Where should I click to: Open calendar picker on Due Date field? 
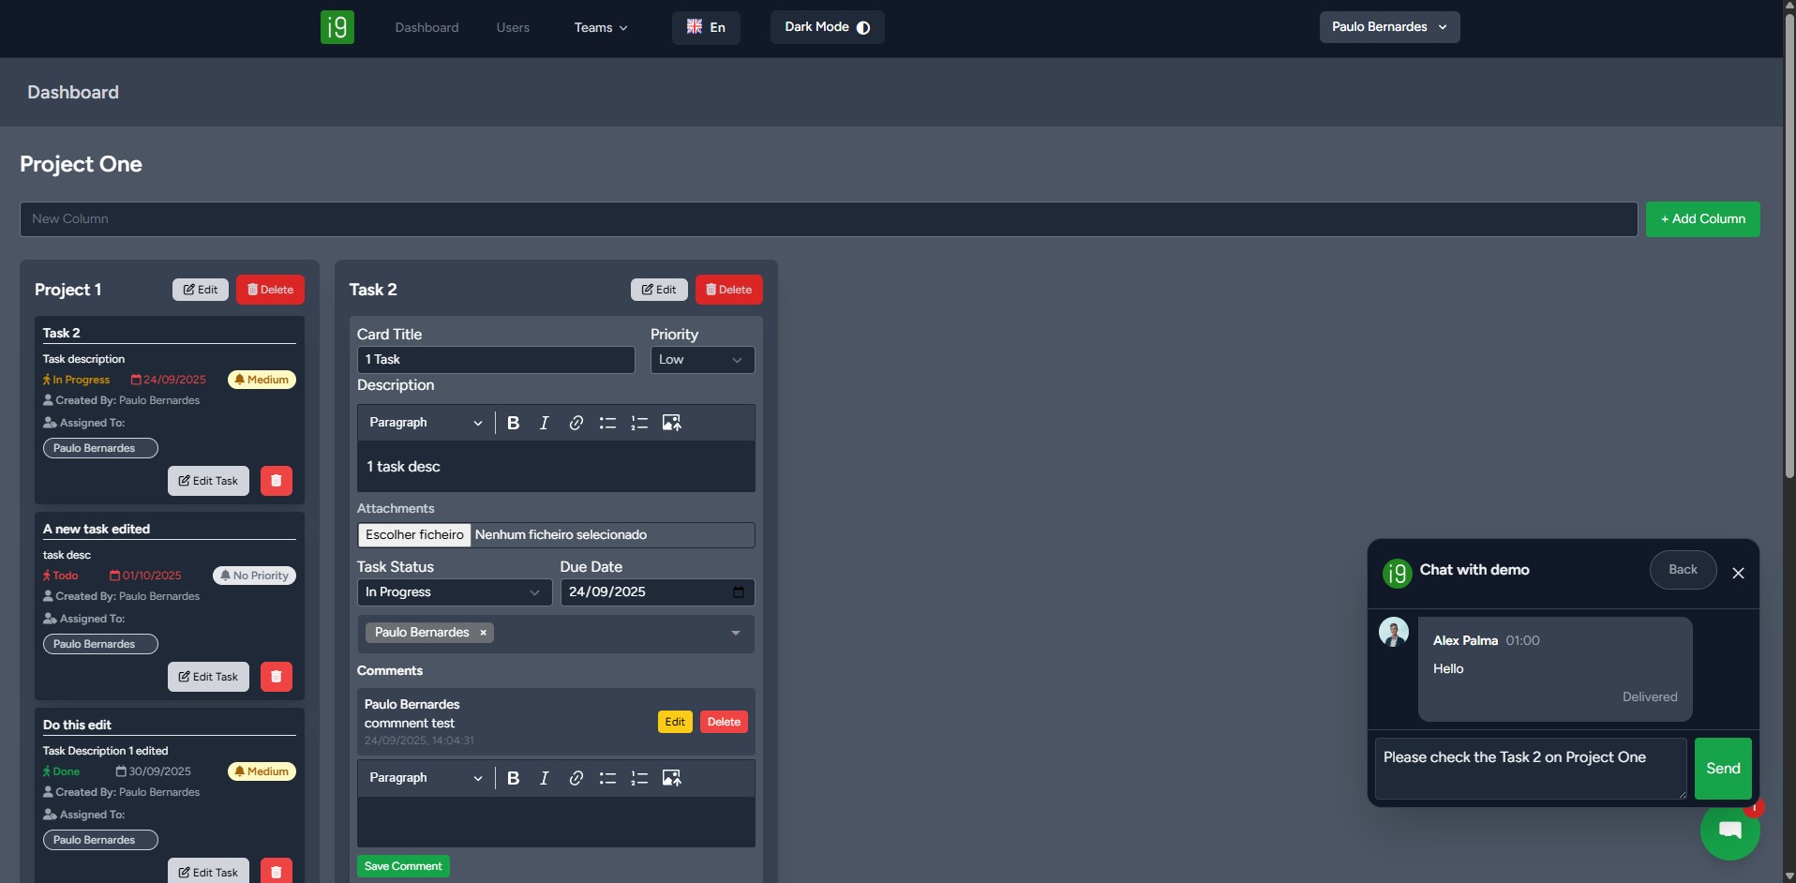(x=739, y=592)
